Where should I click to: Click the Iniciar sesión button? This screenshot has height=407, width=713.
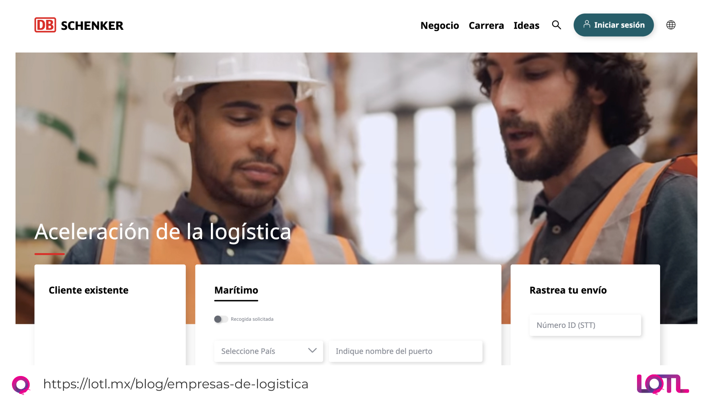(x=614, y=25)
